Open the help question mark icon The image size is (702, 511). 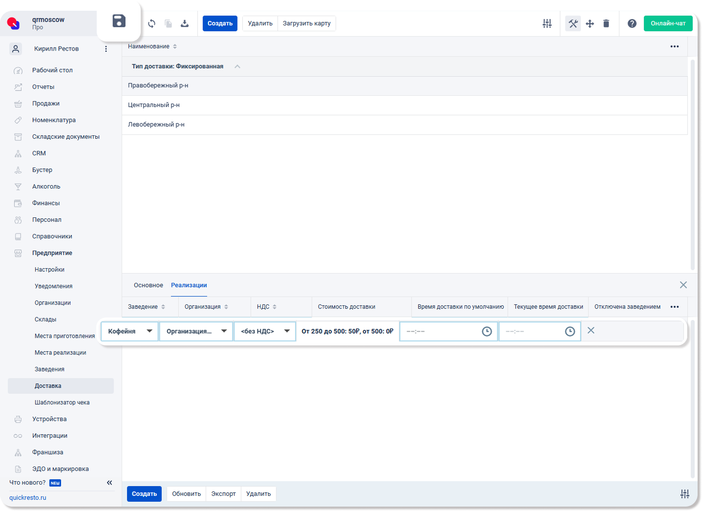(x=632, y=23)
